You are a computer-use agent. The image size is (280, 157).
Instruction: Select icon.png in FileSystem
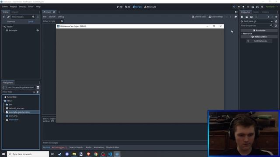[13, 116]
